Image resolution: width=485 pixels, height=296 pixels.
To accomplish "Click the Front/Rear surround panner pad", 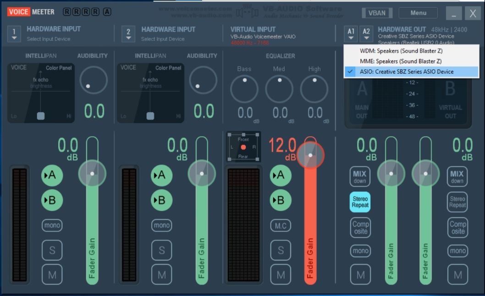I will click(x=243, y=147).
